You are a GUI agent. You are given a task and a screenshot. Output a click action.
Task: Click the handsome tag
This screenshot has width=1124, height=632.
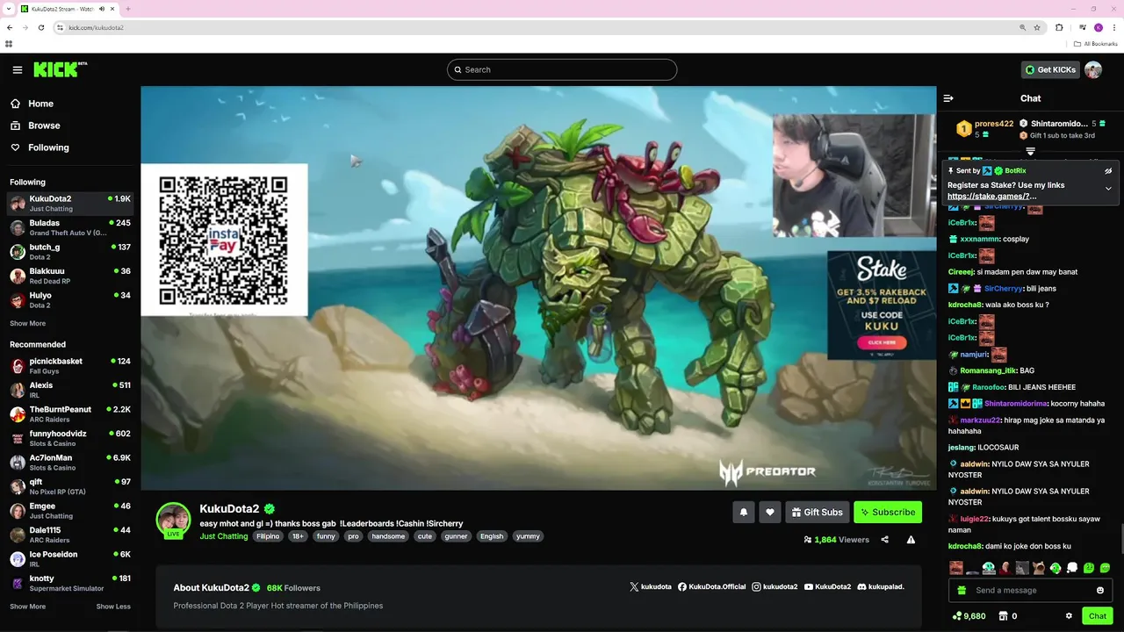tap(388, 536)
